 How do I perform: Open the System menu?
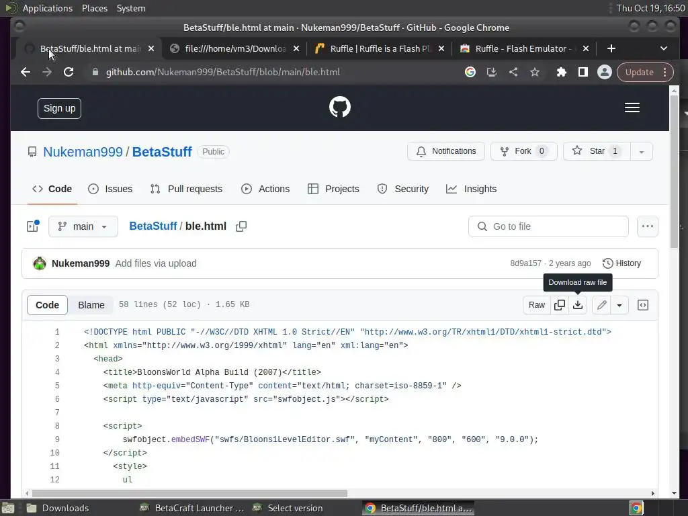(131, 8)
